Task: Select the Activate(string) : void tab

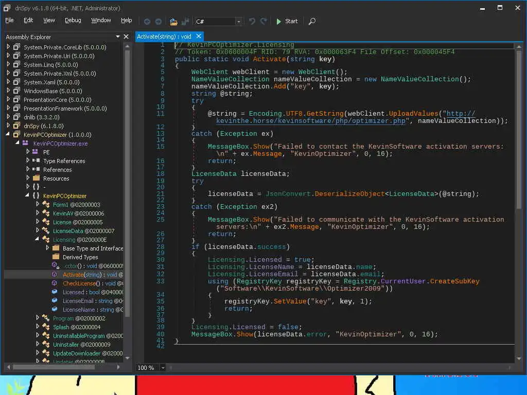Action: 164,37
